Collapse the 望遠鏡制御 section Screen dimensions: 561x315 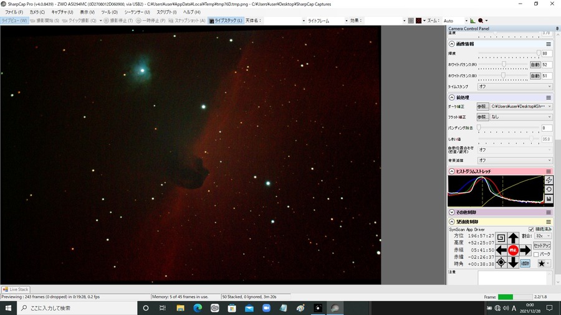pos(451,222)
